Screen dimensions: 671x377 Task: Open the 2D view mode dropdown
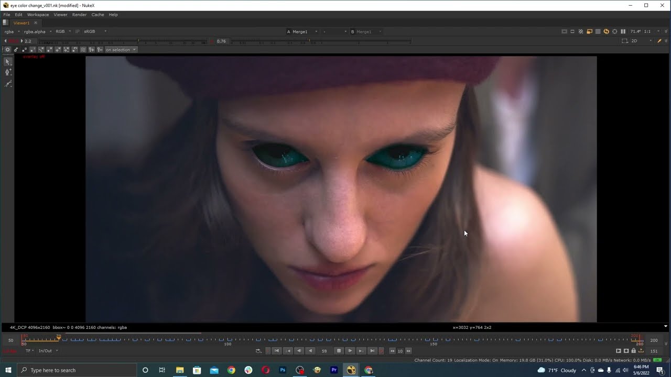(x=642, y=41)
